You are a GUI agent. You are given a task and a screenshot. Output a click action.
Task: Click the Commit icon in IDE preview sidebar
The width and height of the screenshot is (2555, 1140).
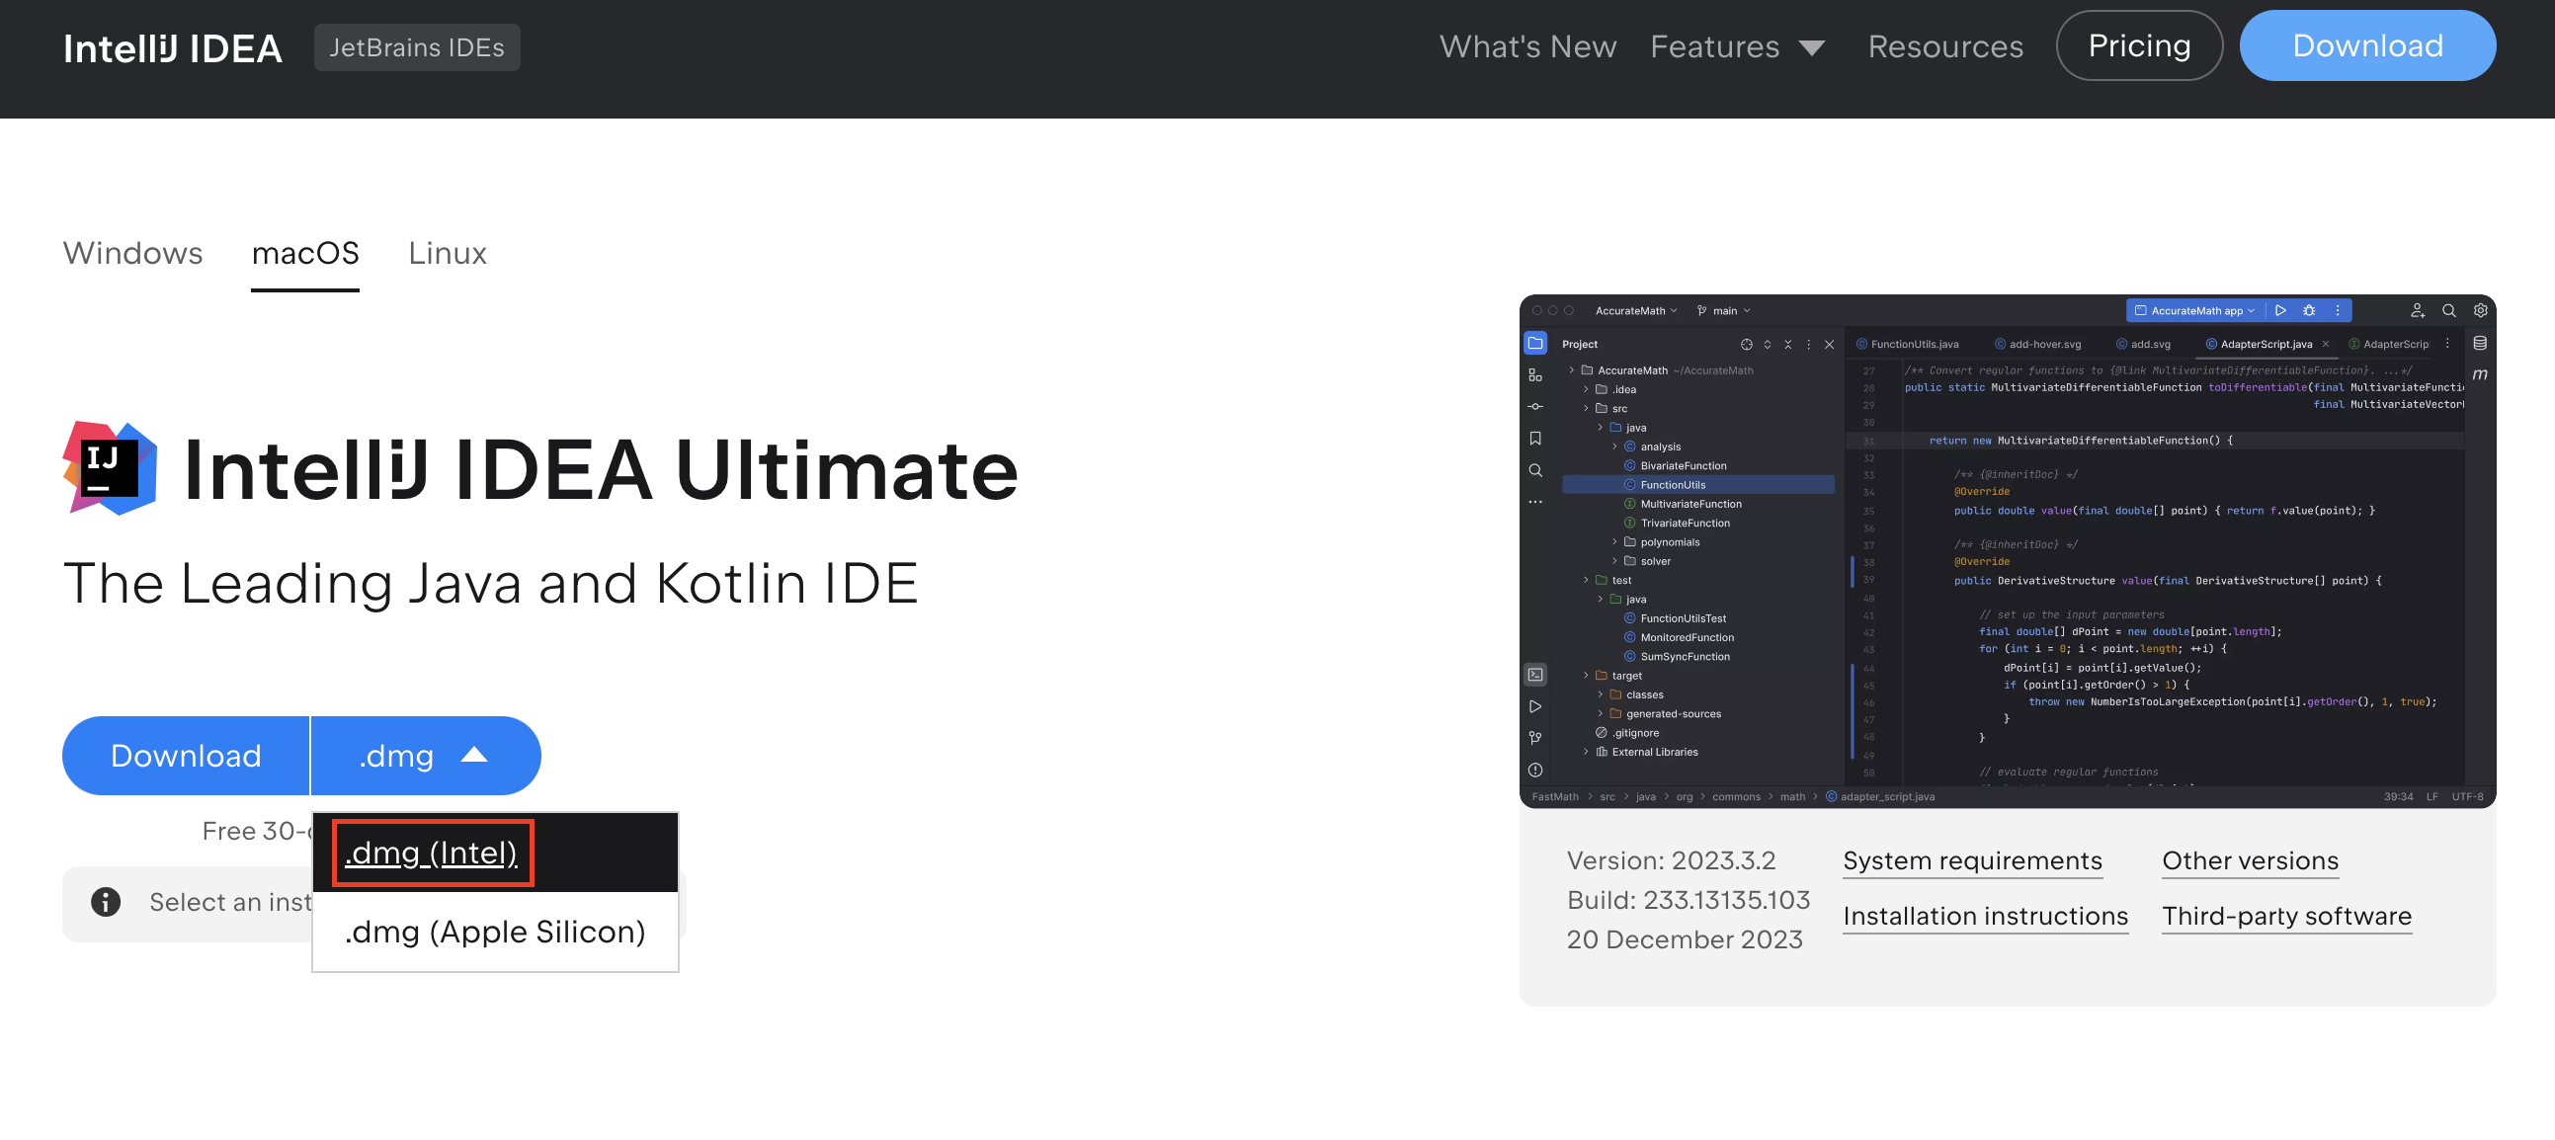[1534, 406]
